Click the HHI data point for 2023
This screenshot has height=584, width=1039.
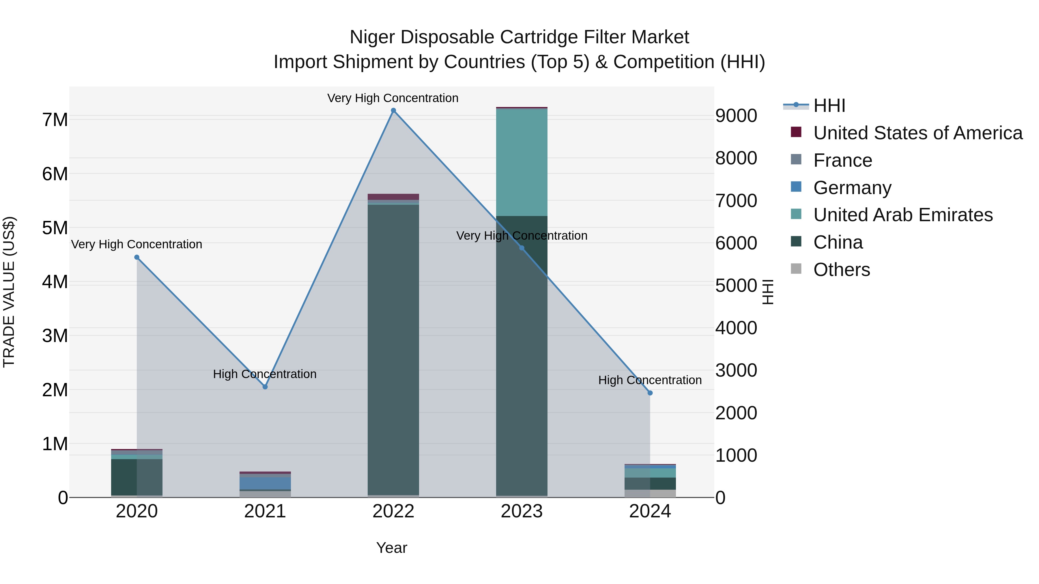point(522,248)
